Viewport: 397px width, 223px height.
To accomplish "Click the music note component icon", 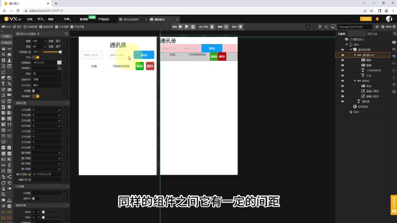I will pos(3,95).
